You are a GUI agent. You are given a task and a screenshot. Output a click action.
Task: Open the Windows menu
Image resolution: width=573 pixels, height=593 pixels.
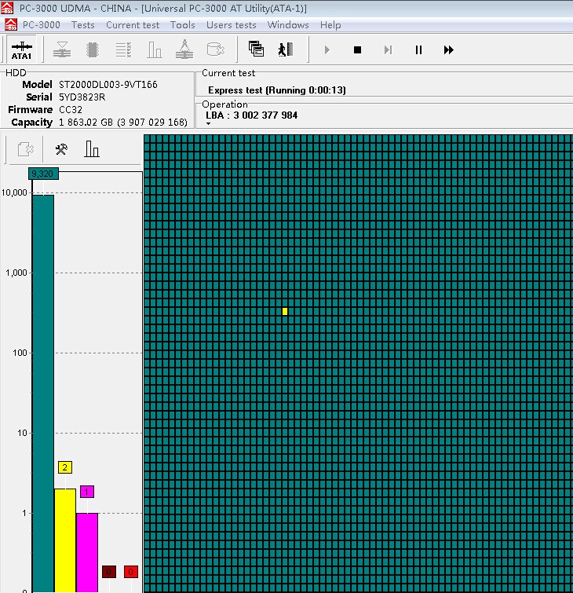click(288, 24)
